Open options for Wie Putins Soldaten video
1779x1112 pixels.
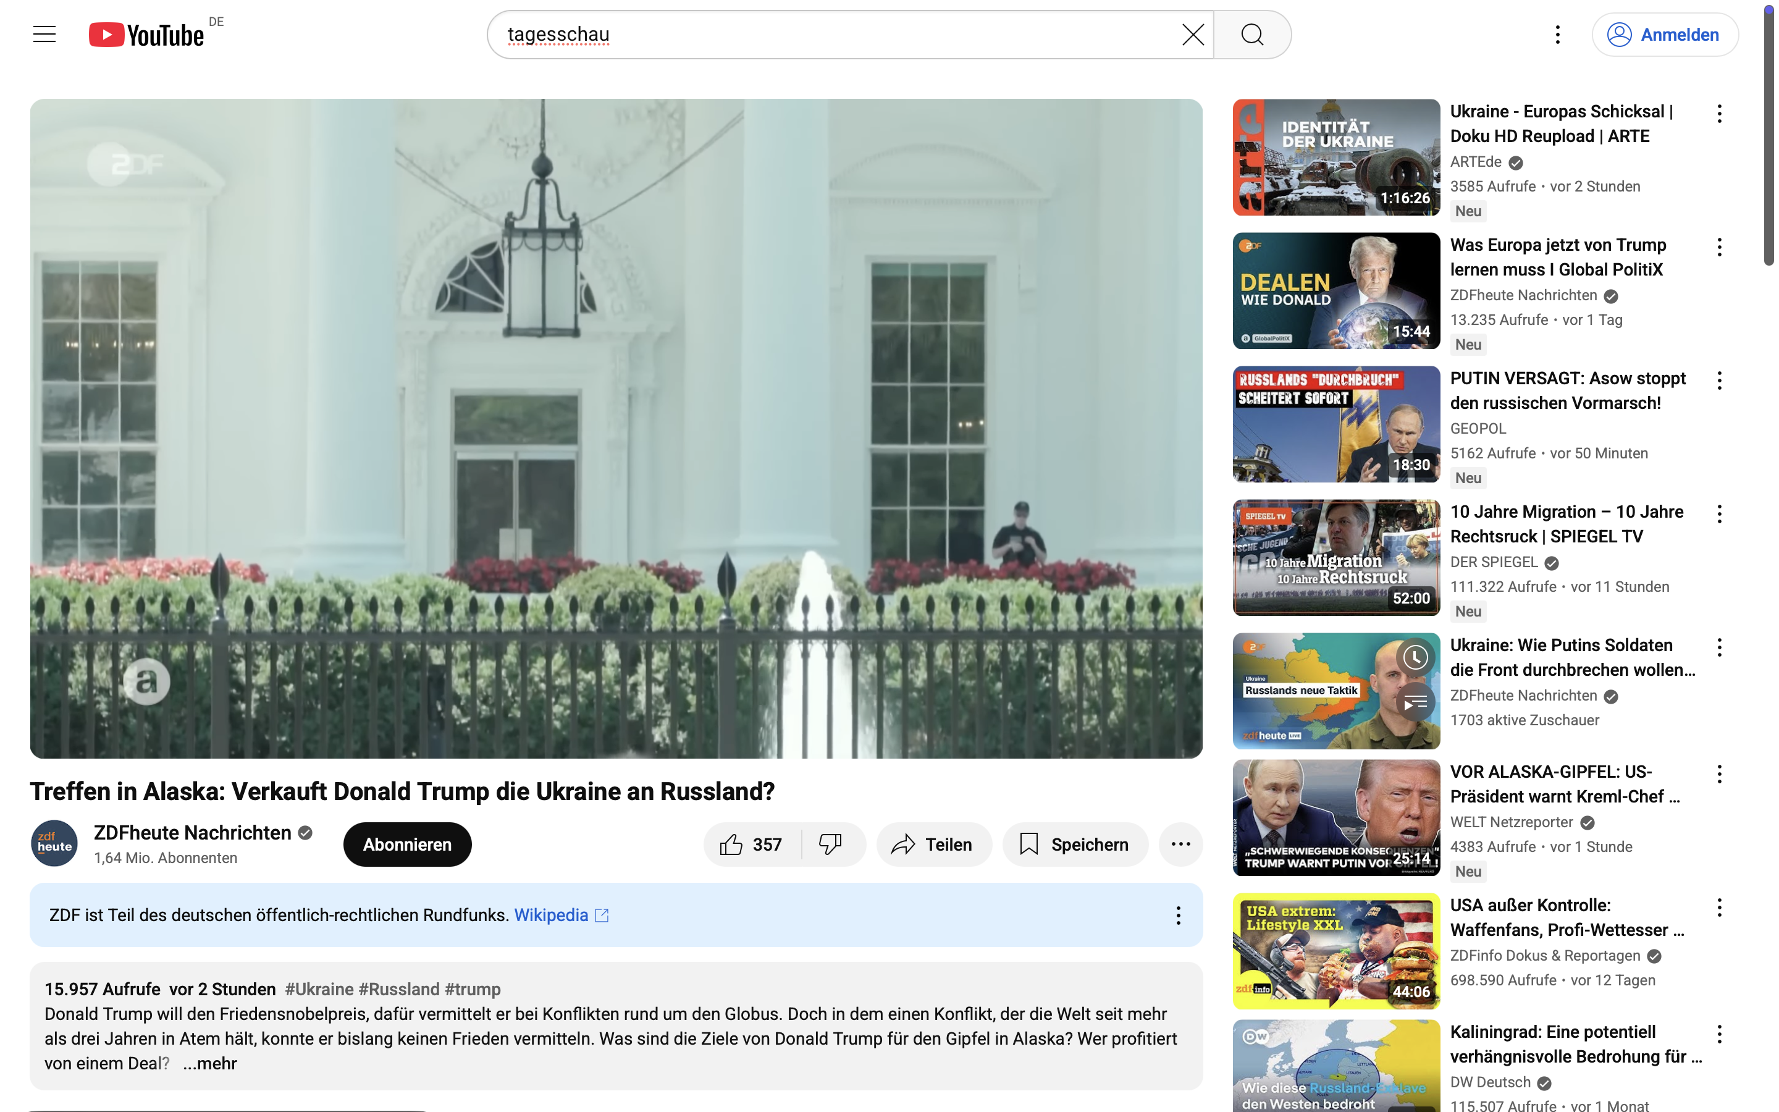(1718, 647)
